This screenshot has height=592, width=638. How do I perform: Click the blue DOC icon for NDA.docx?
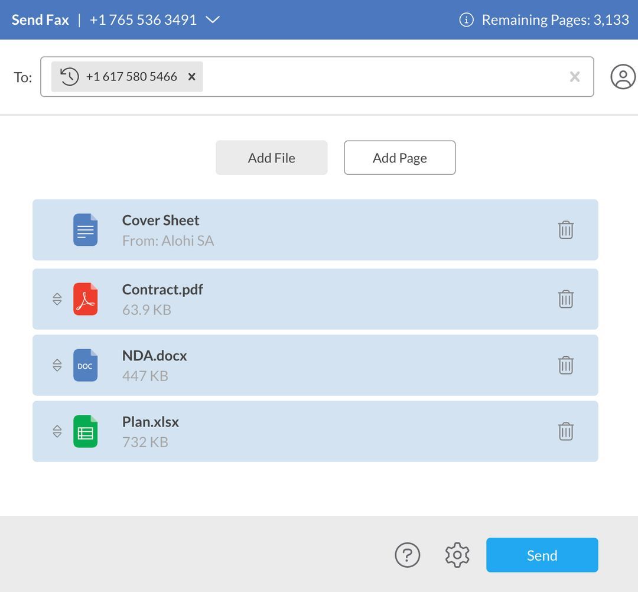(85, 365)
